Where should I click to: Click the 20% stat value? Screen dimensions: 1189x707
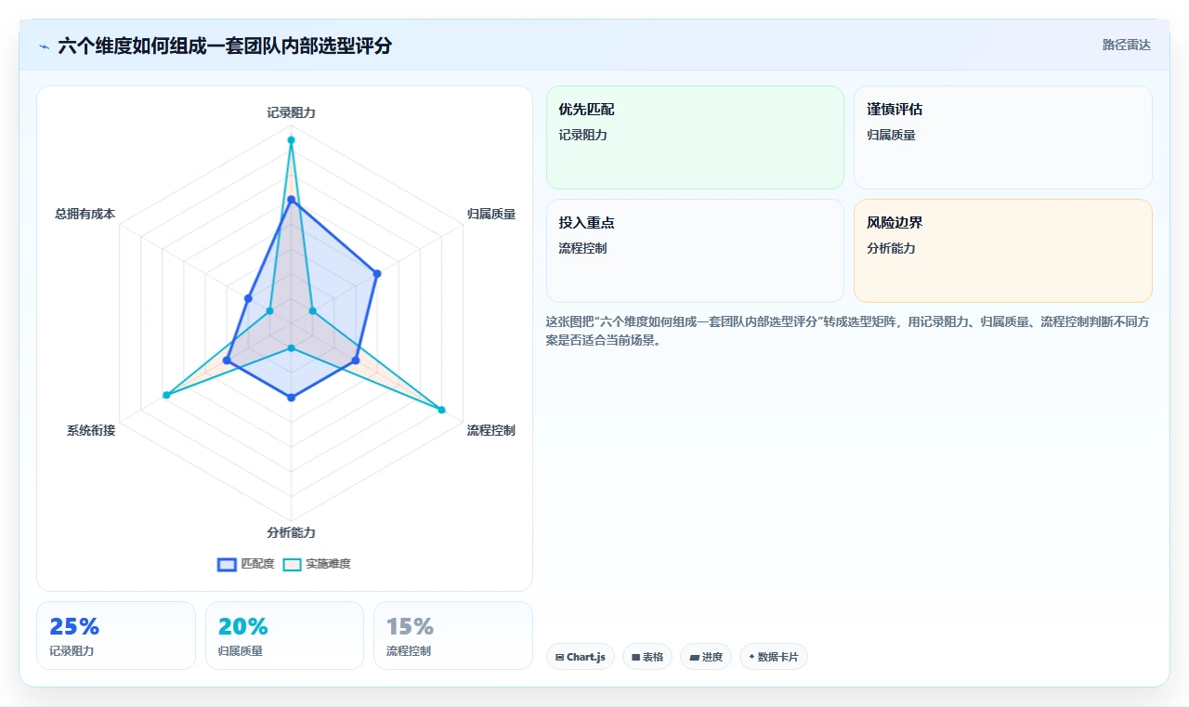pos(242,626)
